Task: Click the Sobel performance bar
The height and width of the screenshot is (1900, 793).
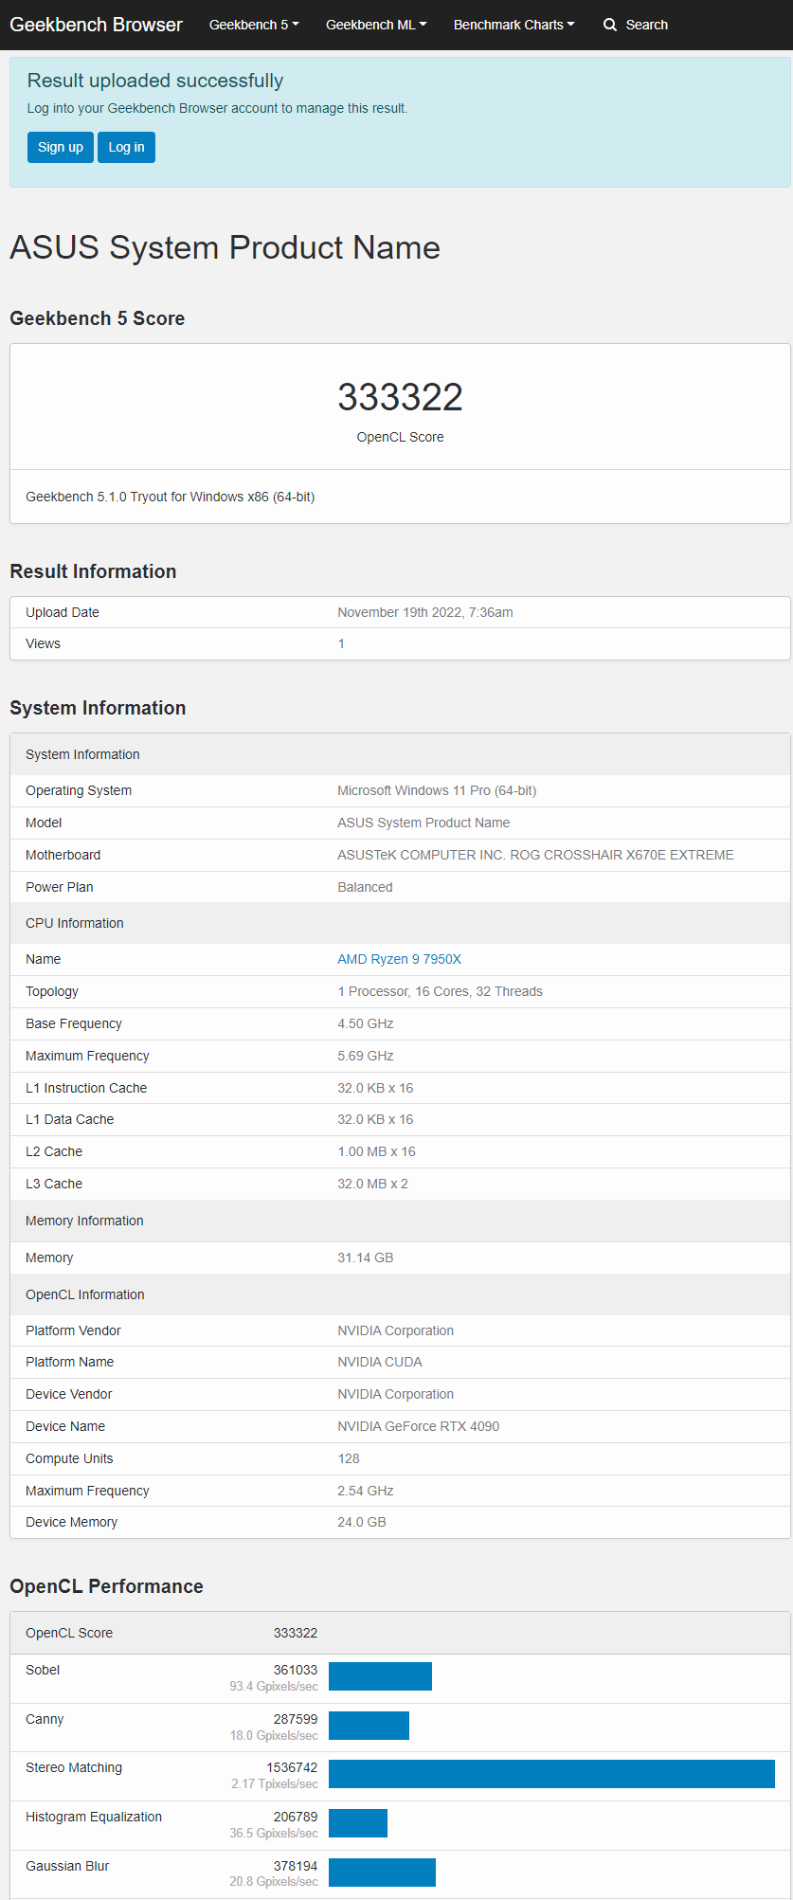Action: (380, 1676)
